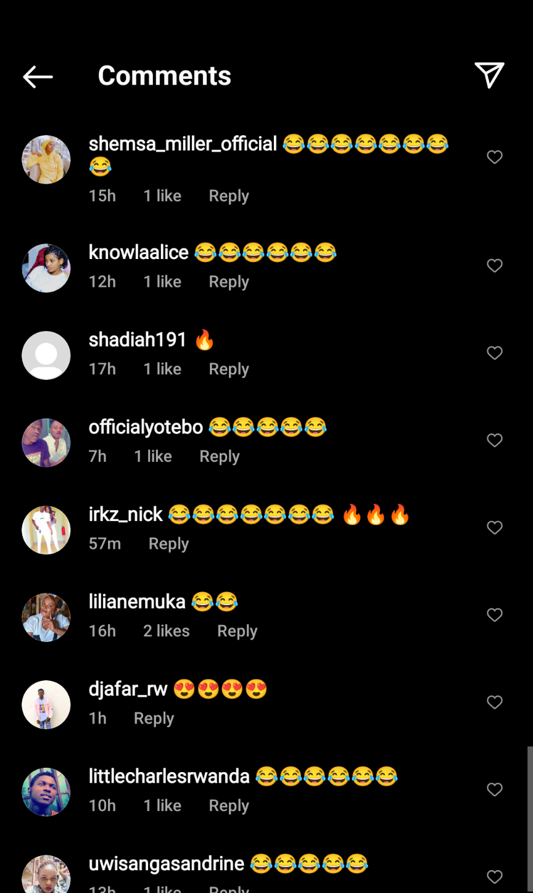This screenshot has width=533, height=893.
Task: Like shadiah191's fire emoji comment
Action: click(495, 353)
